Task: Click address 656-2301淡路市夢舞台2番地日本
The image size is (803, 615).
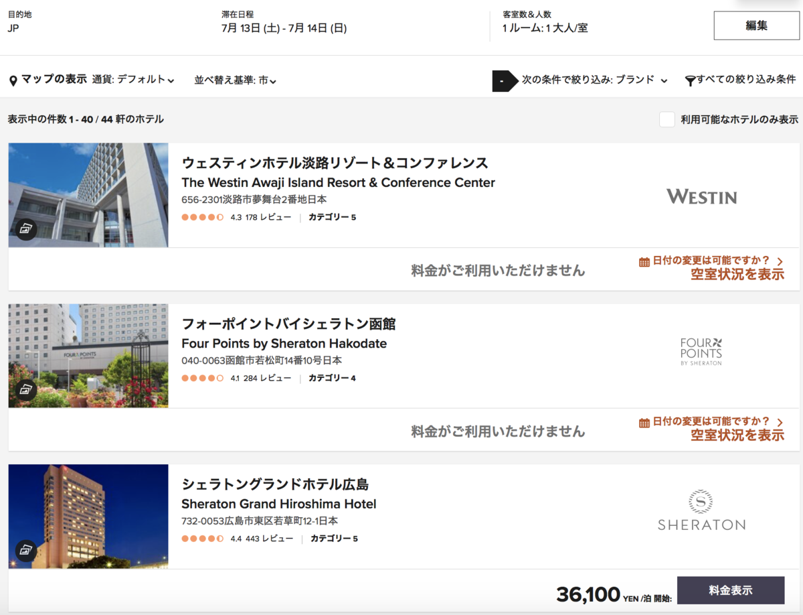Action: click(254, 200)
